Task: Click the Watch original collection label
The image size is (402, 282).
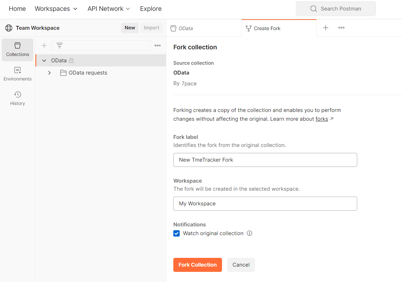Action: pyautogui.click(x=213, y=233)
